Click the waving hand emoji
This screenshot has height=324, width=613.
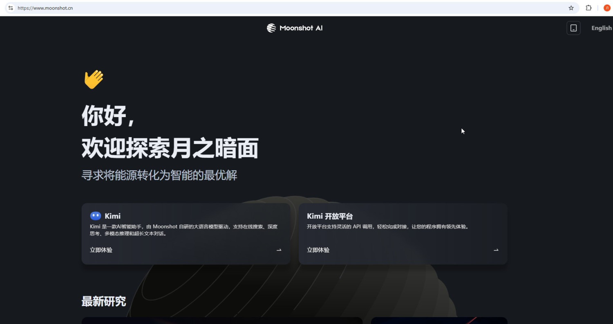pos(94,79)
